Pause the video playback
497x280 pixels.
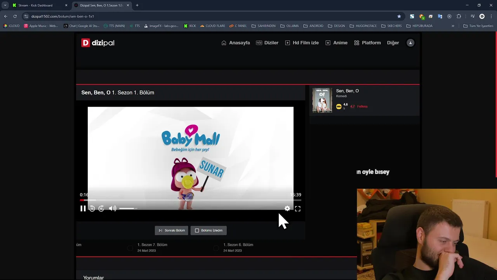point(83,209)
